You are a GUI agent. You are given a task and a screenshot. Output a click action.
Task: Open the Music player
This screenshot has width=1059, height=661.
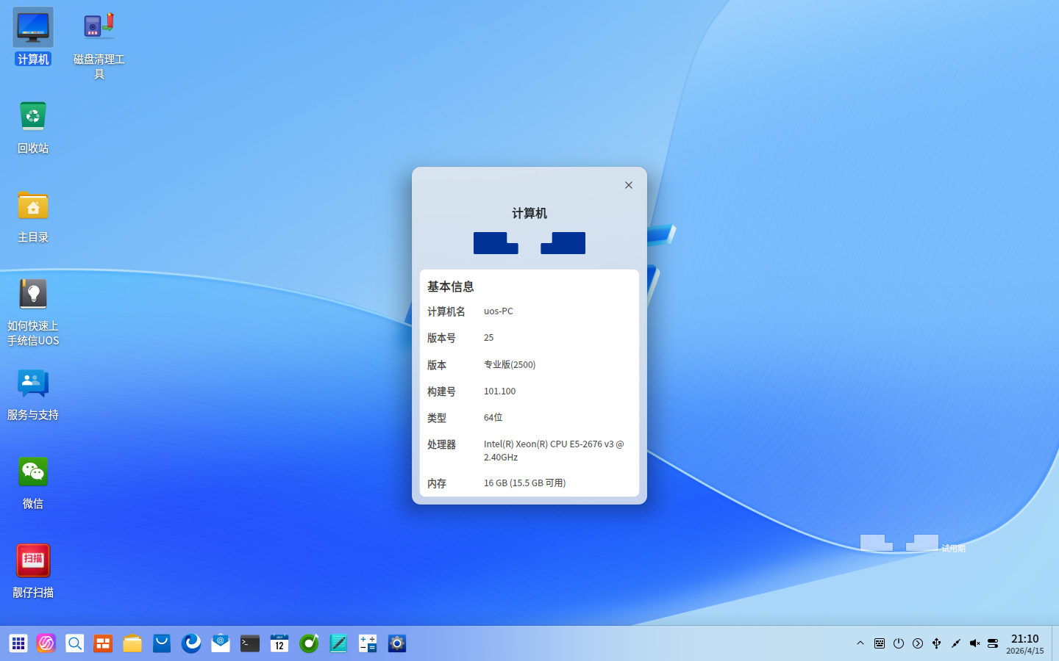point(309,643)
